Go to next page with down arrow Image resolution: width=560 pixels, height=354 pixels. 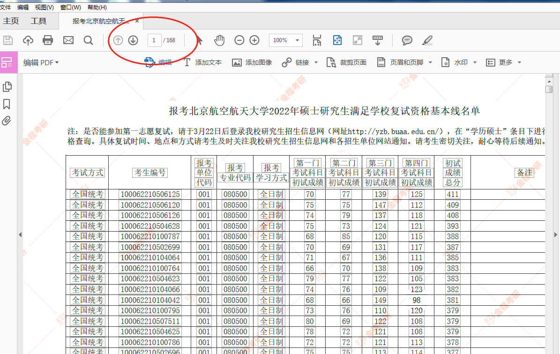click(x=133, y=40)
